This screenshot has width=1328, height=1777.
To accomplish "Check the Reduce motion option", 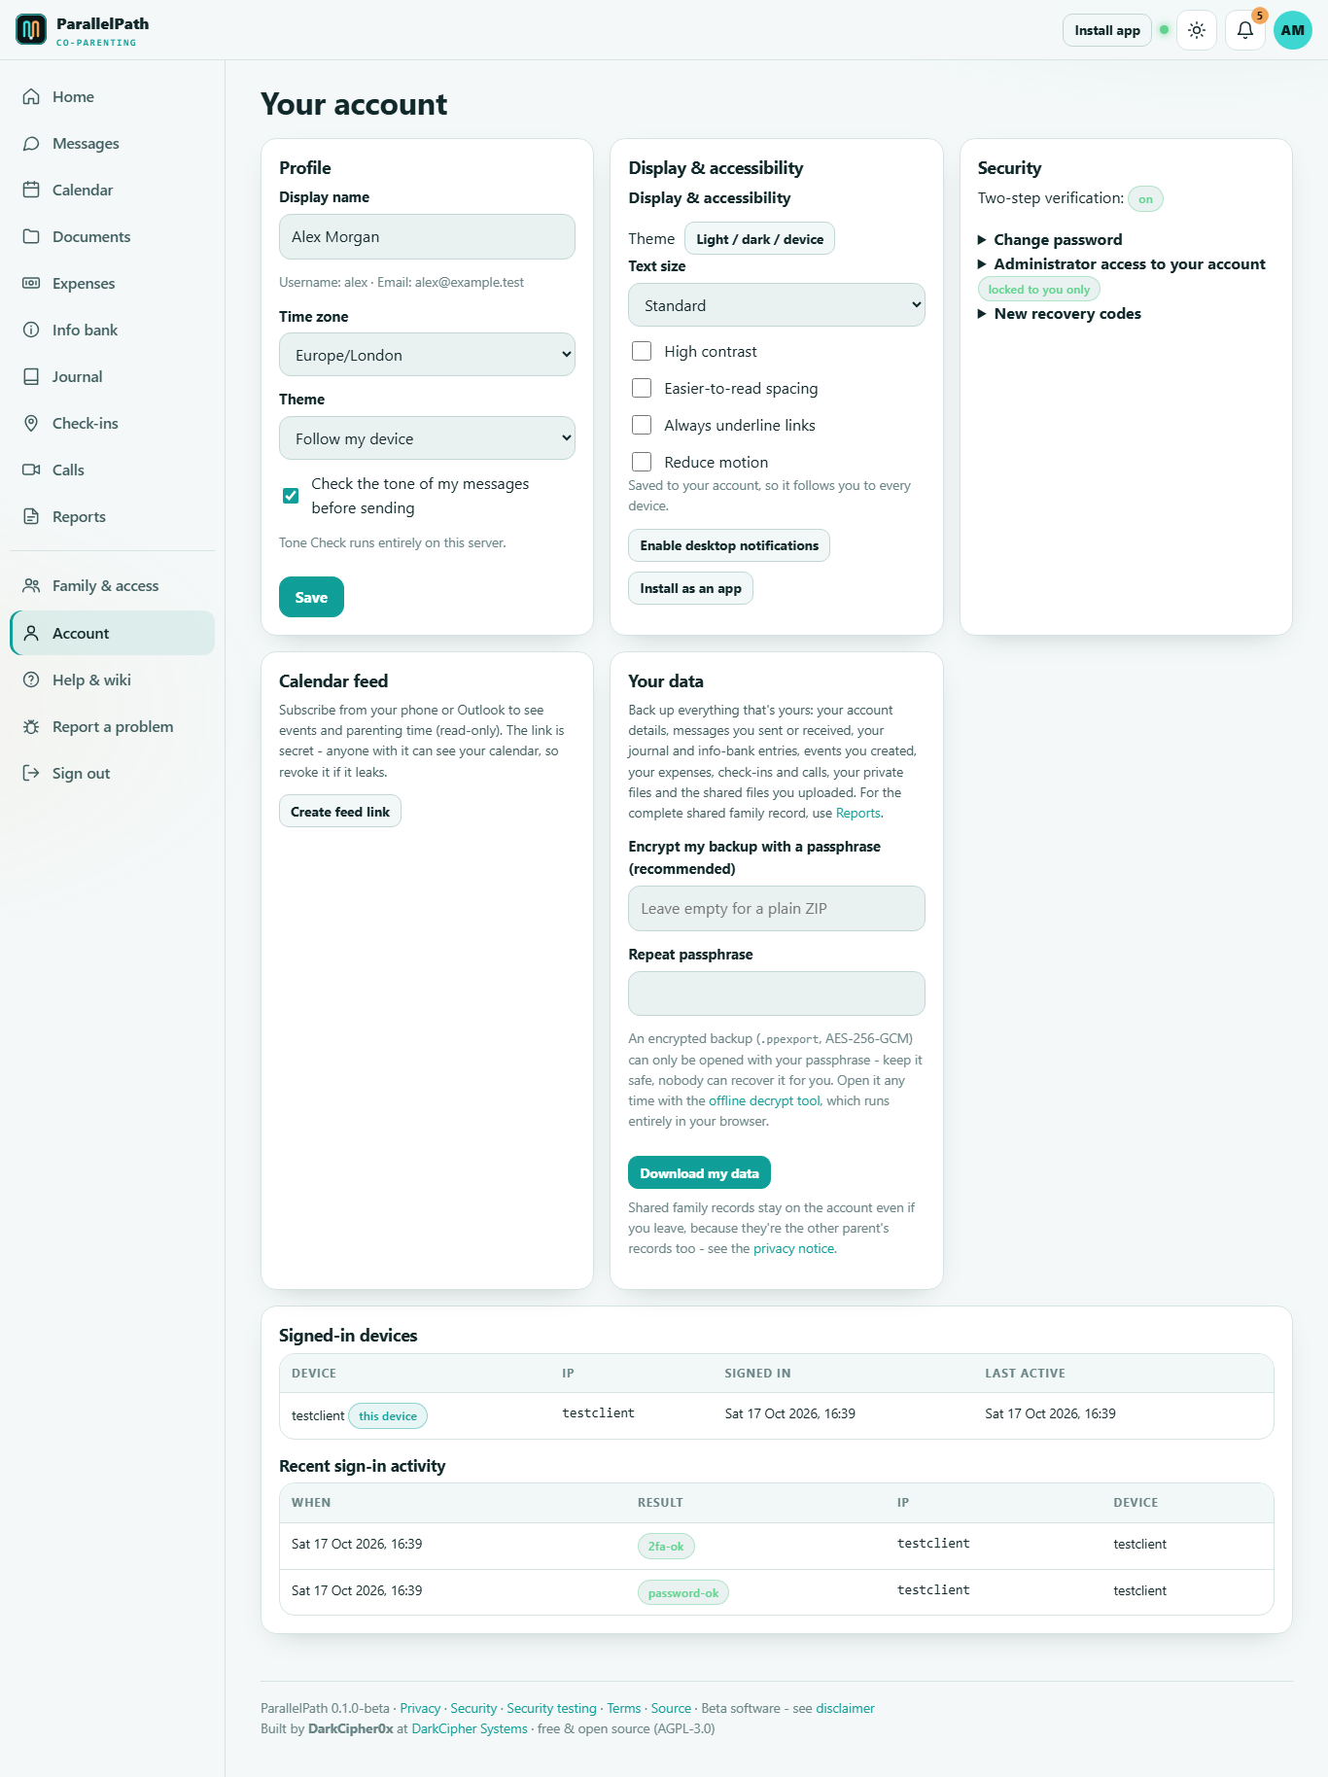I will (x=642, y=462).
